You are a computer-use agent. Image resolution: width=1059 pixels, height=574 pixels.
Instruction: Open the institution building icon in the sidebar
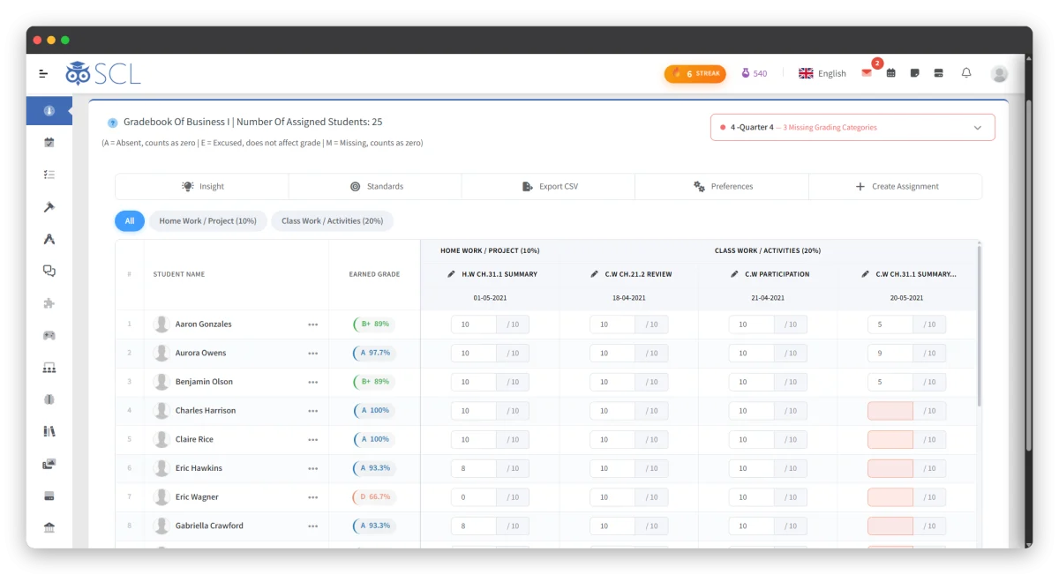(49, 527)
